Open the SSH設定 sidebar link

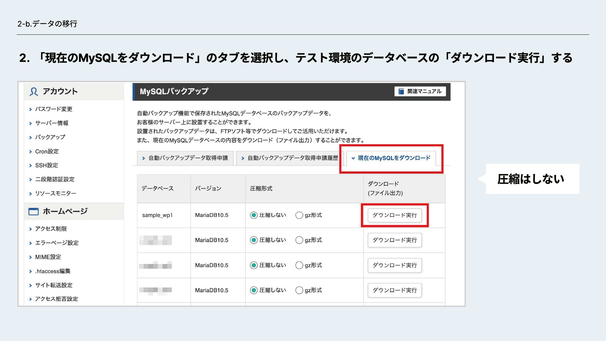coord(46,165)
